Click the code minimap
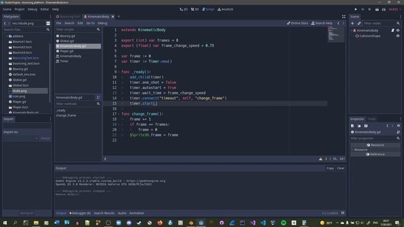404x227 pixels. pos(336,35)
